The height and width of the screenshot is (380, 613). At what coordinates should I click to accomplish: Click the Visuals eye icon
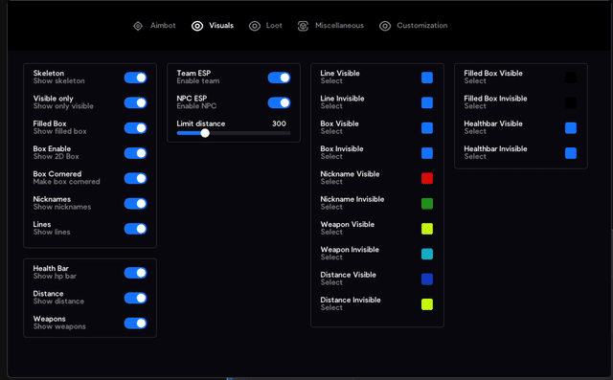(197, 26)
